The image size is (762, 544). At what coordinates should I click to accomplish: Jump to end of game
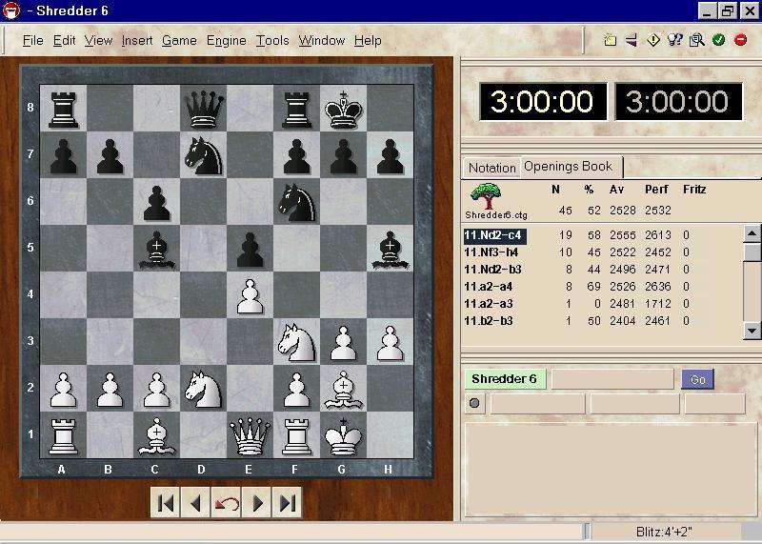pyautogui.click(x=288, y=503)
